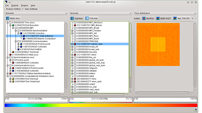The width and height of the screenshot is (202, 113).
Task: Click the BG/P XYZT tab icon
Action: pos(158,18)
